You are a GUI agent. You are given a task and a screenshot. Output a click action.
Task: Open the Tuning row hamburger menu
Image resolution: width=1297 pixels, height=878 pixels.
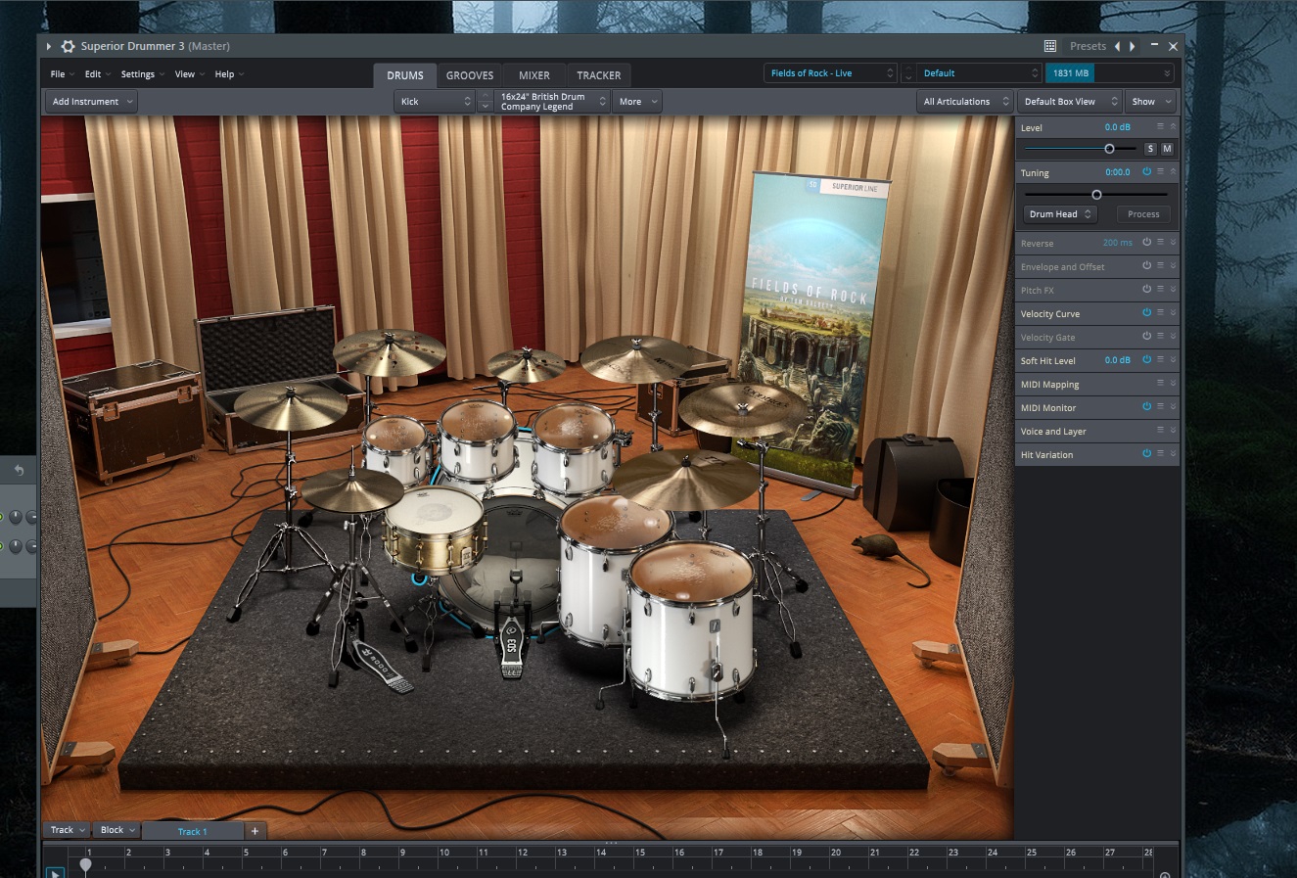(x=1160, y=172)
